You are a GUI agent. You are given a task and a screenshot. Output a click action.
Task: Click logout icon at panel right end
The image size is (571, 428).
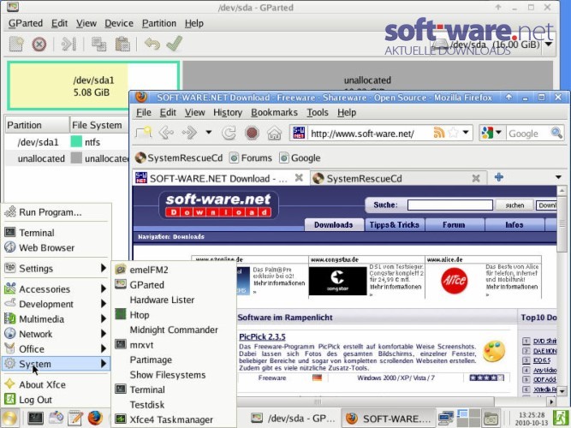pyautogui.click(x=562, y=418)
